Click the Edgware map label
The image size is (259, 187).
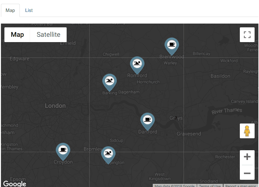coord(19,59)
